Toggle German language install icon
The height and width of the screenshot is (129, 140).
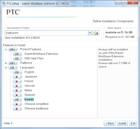(18, 86)
